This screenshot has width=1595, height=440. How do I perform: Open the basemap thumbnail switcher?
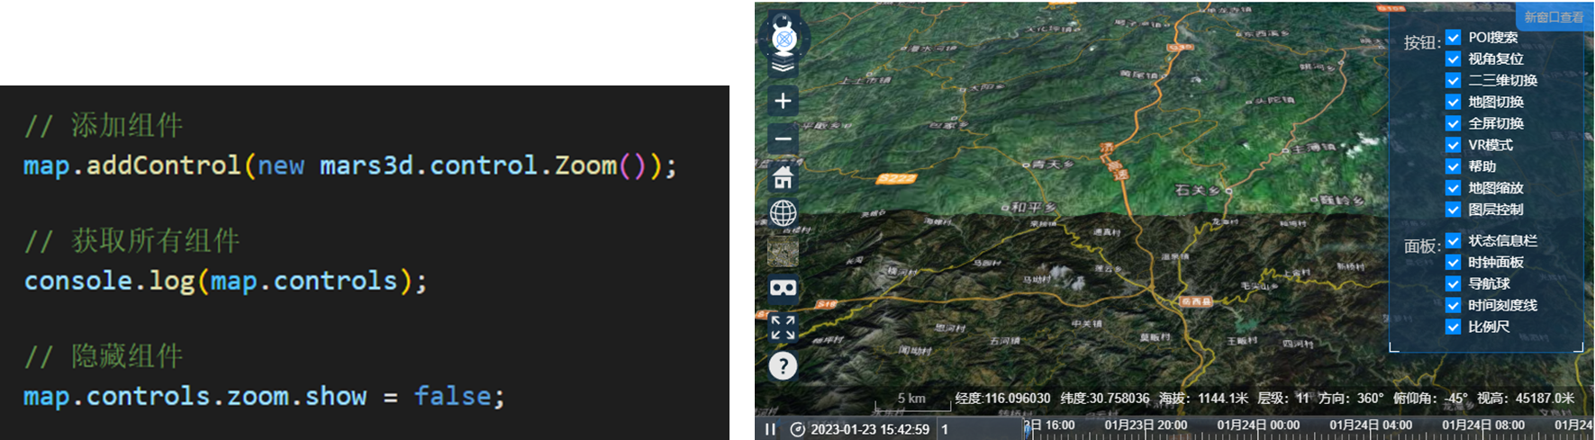tap(783, 251)
